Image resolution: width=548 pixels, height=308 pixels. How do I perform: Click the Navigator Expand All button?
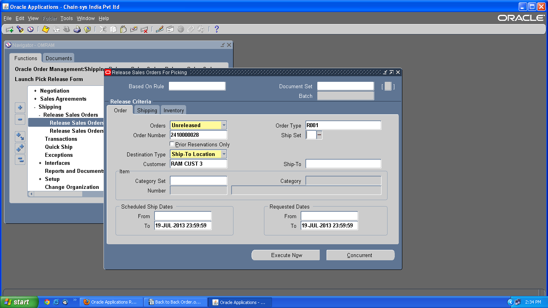20,148
